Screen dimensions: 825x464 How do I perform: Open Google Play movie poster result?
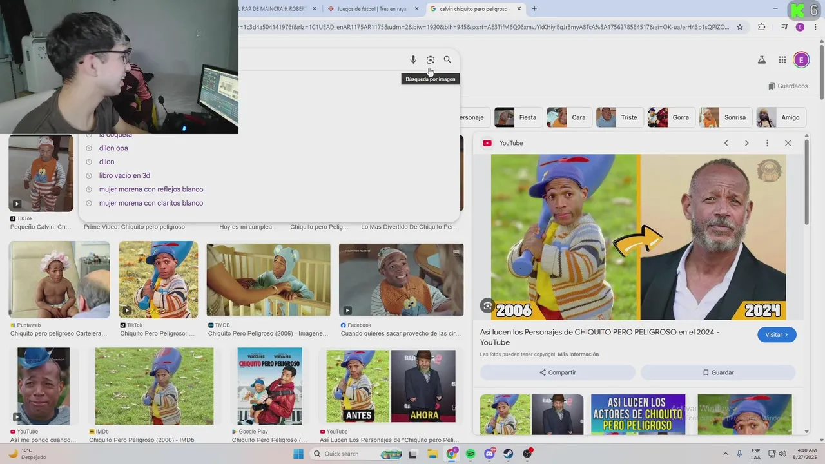click(x=269, y=386)
